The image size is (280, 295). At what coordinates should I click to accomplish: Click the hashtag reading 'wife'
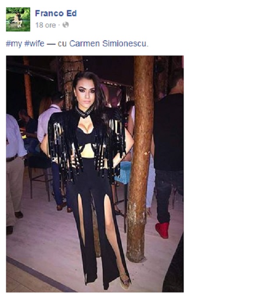pos(34,43)
